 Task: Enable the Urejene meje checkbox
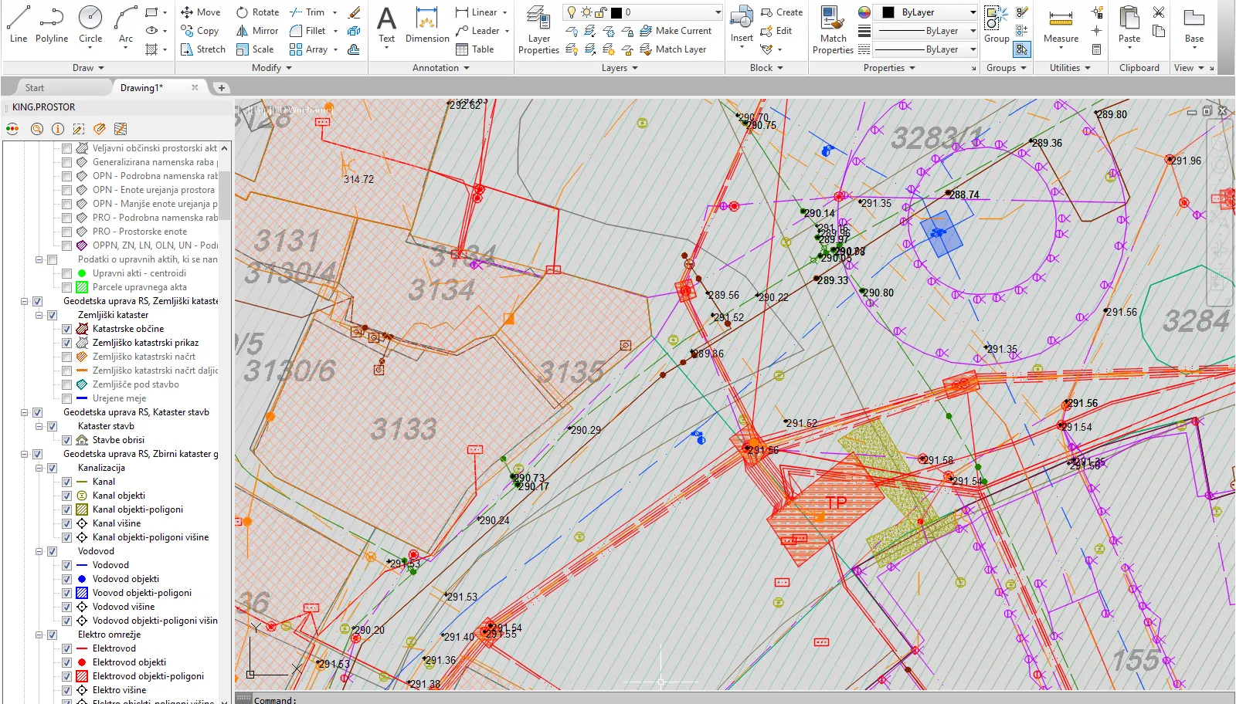click(67, 398)
